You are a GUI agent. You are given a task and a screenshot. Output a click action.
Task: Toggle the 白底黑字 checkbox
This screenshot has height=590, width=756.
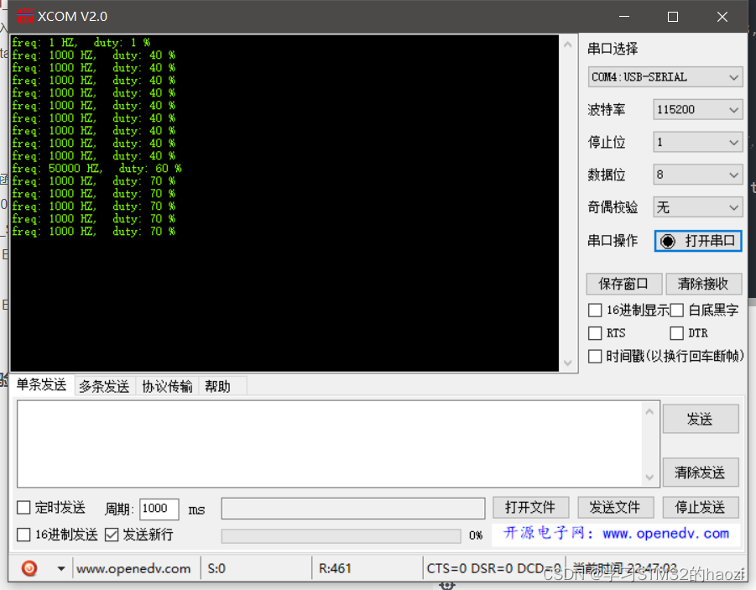click(677, 311)
